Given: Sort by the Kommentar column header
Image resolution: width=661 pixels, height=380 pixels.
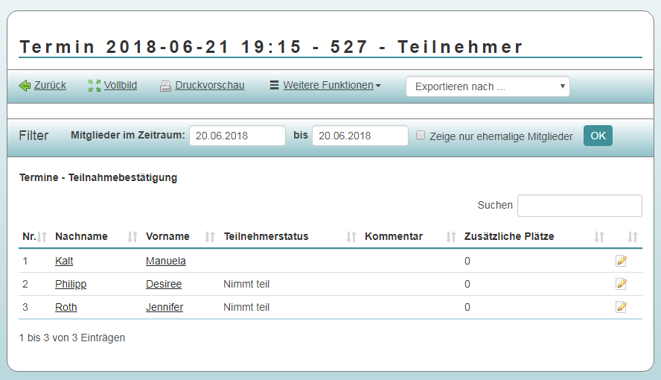Looking at the screenshot, I should 394,236.
